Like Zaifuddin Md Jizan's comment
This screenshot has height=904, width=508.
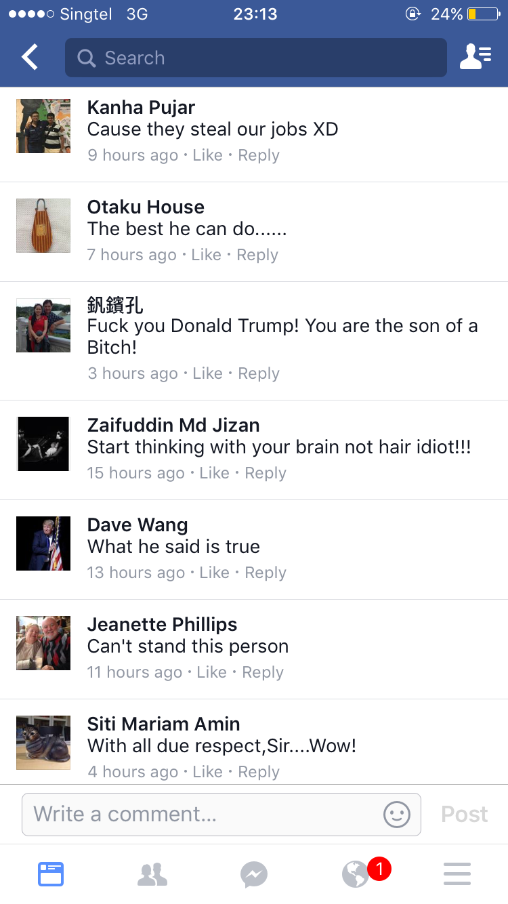(214, 473)
